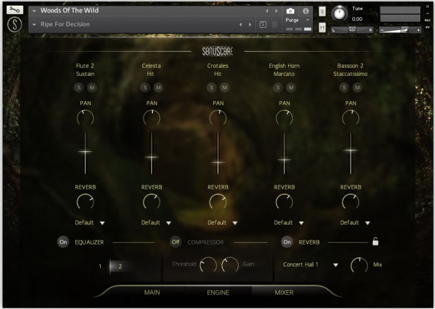Go to next snapshot with the right arrow
This screenshot has width=435, height=309.
coord(250,24)
